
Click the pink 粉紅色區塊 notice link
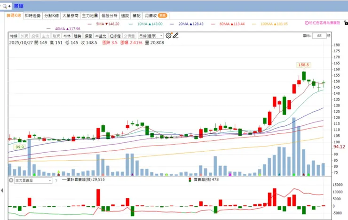tap(324, 23)
